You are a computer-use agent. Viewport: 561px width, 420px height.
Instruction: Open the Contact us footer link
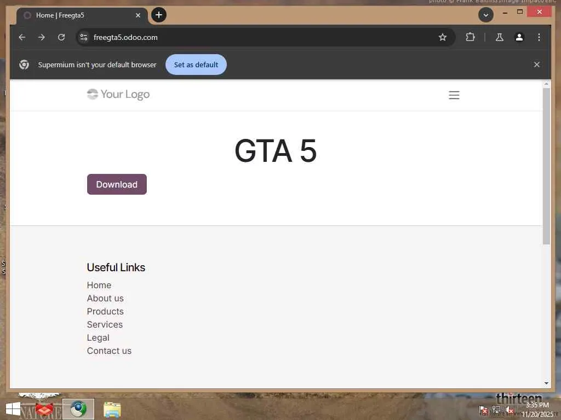(109, 351)
